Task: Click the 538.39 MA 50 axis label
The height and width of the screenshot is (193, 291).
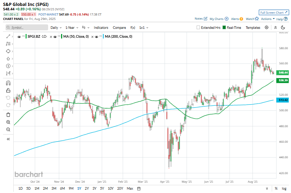Action: tap(282, 80)
